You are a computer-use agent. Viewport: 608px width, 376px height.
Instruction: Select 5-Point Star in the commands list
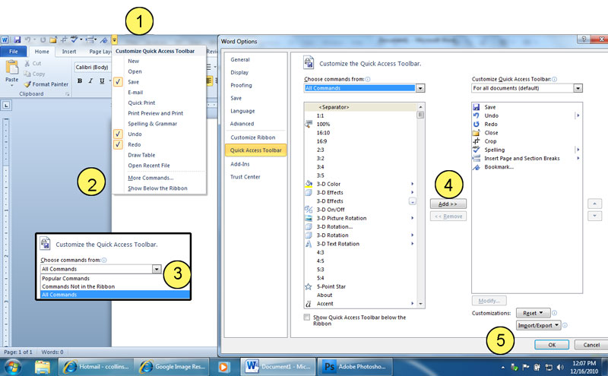click(331, 286)
